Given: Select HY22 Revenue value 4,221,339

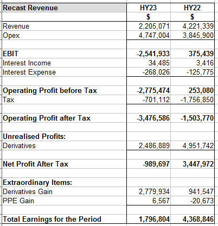Looking at the screenshot, I should (198, 26).
